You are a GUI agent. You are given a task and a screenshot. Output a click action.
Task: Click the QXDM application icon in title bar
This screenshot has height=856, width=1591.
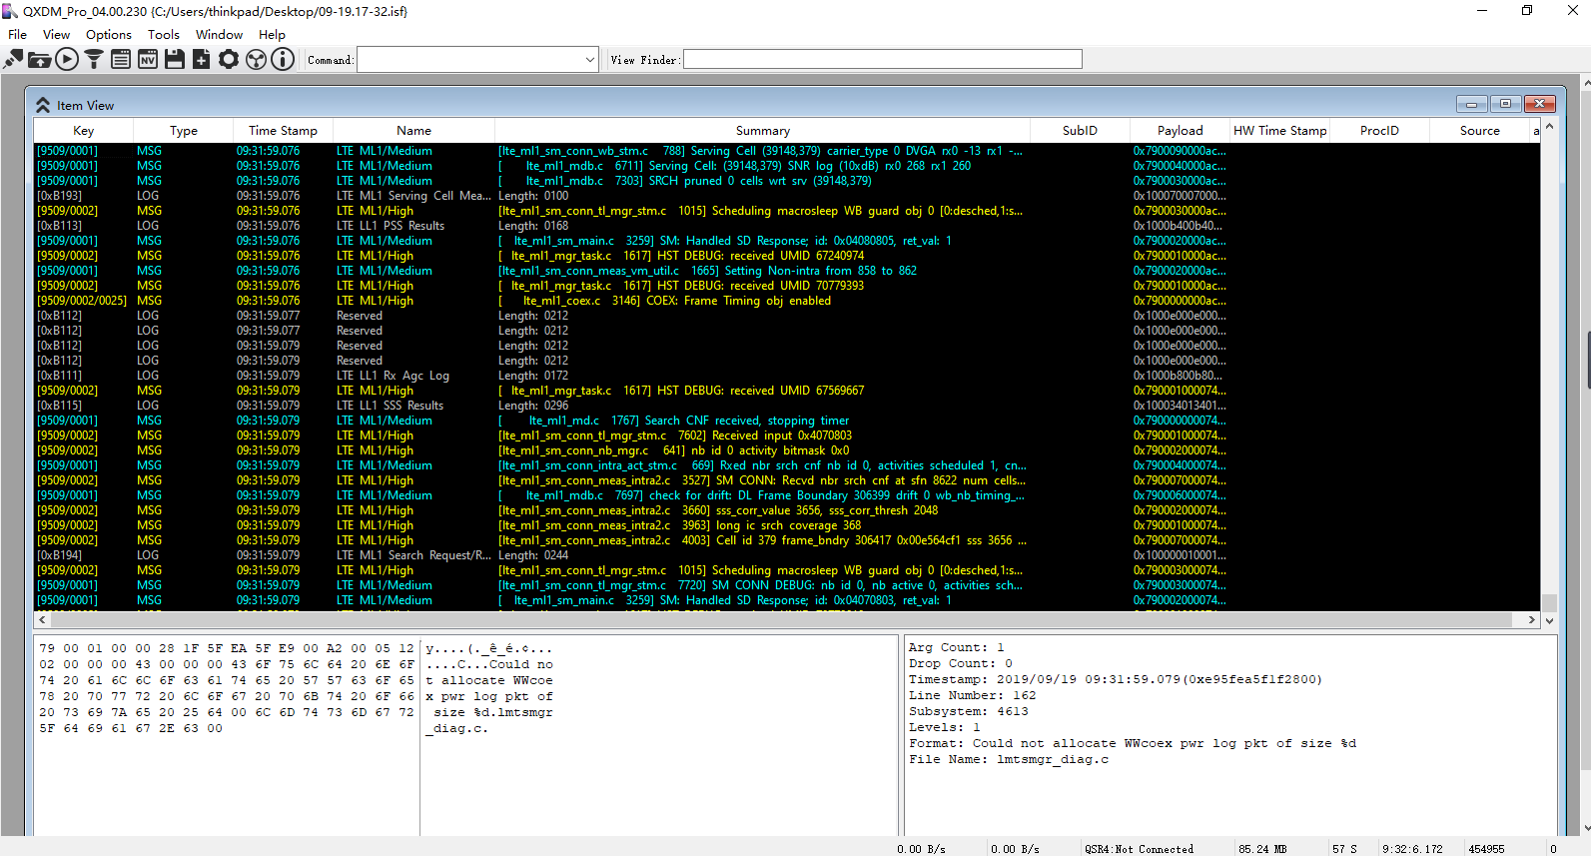pos(10,11)
